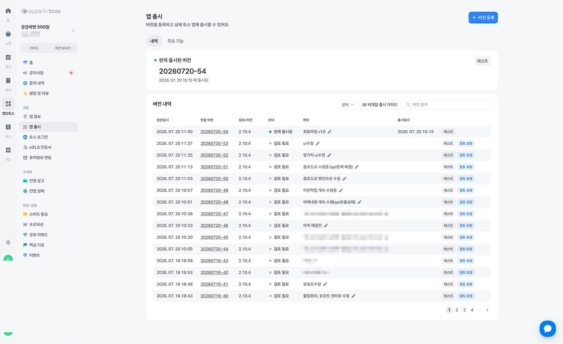Edit memo pencil for 아직 해결전
563x344 pixels.
326,226
